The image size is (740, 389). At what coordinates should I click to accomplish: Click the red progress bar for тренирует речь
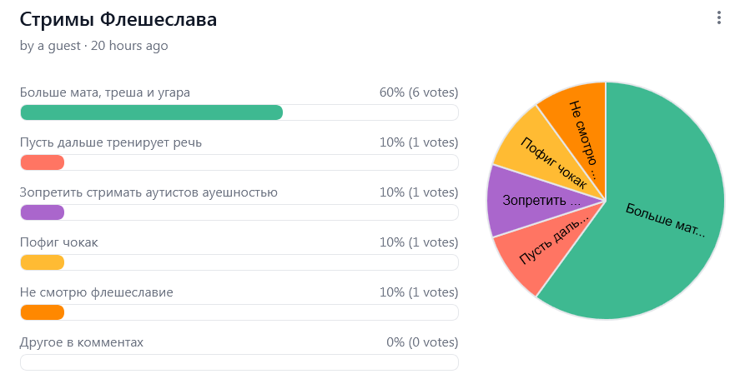point(43,162)
